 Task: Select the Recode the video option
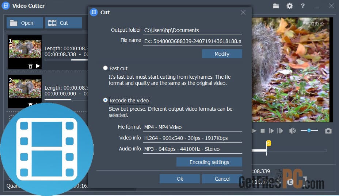pos(105,100)
